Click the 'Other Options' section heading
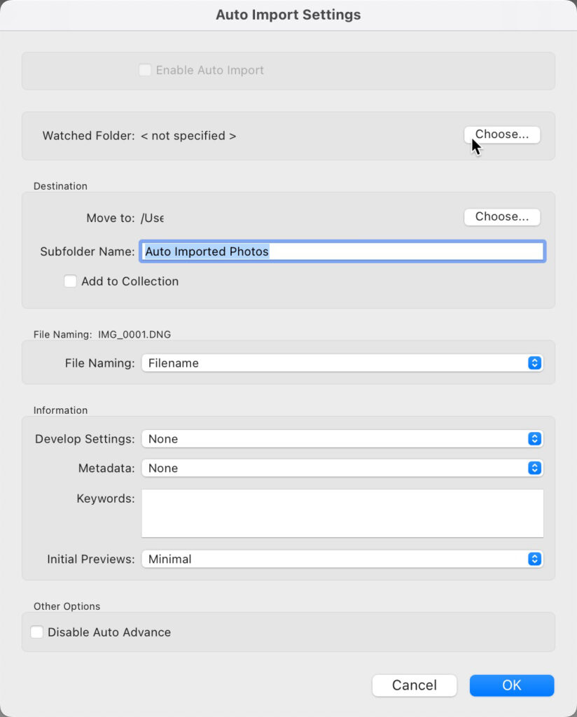 tap(67, 606)
